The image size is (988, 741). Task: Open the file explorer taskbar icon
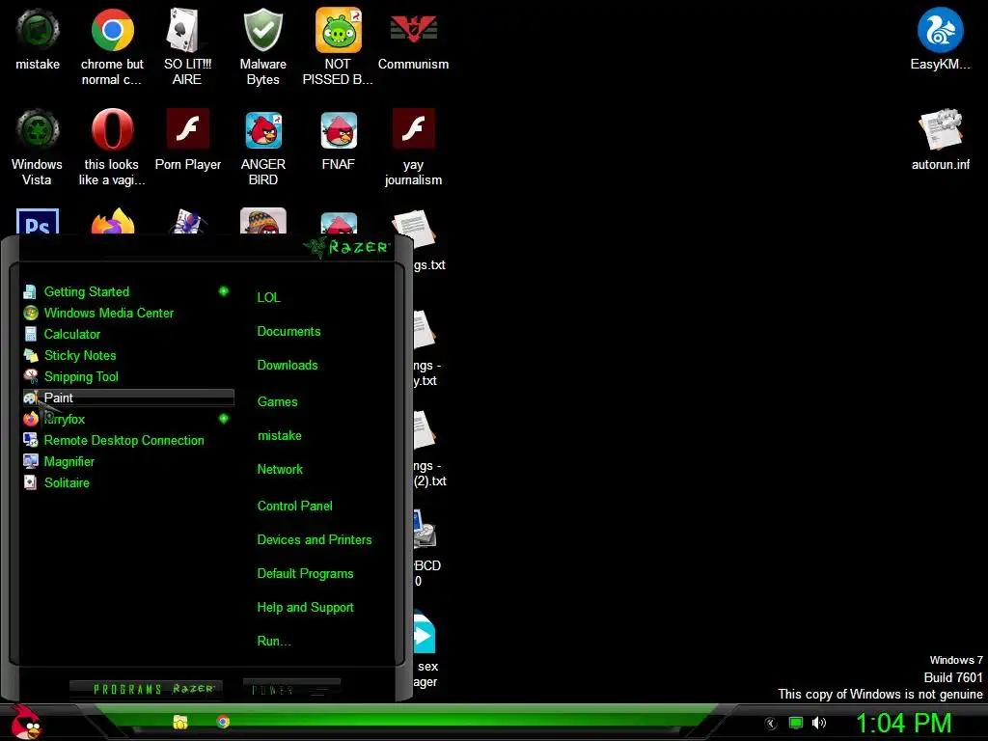point(180,722)
